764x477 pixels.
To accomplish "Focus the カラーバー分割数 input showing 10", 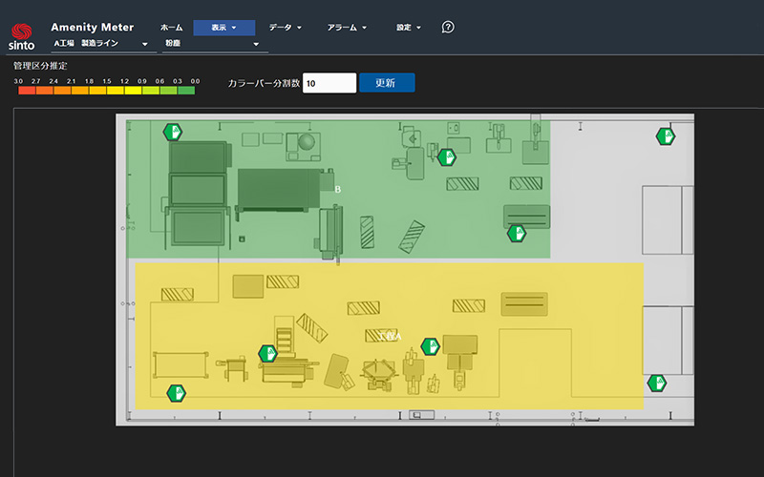I will point(329,83).
